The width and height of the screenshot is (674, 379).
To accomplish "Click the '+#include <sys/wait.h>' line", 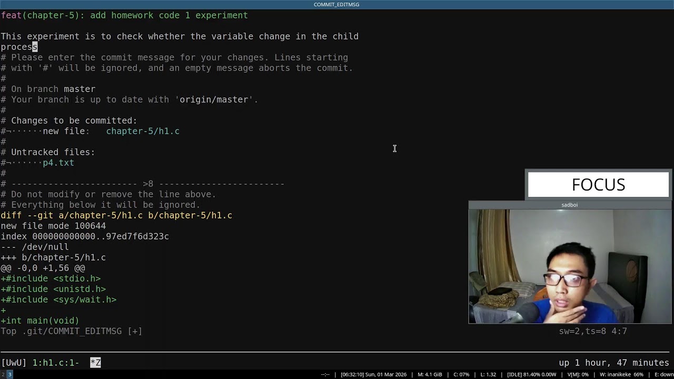I will point(58,300).
